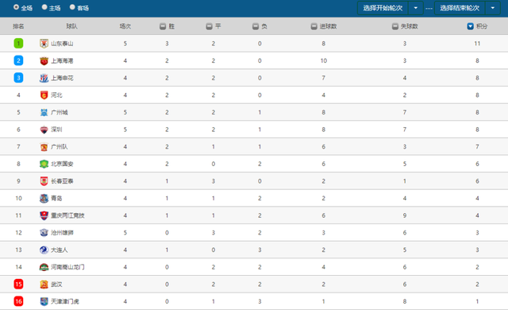
Task: Select the 客场 radio option
Action: (72, 7)
